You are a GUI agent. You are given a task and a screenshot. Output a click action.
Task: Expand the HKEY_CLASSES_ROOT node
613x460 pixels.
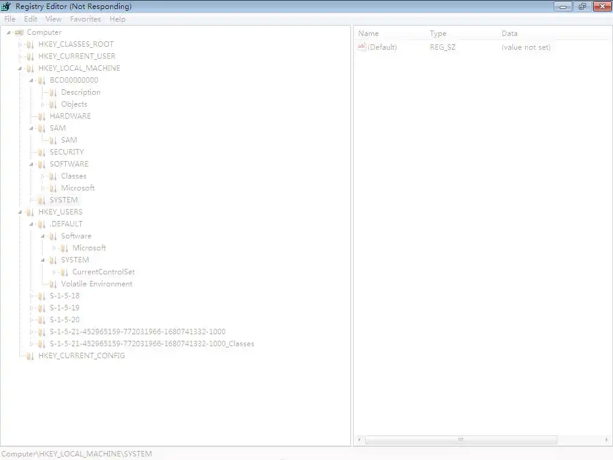(20, 44)
